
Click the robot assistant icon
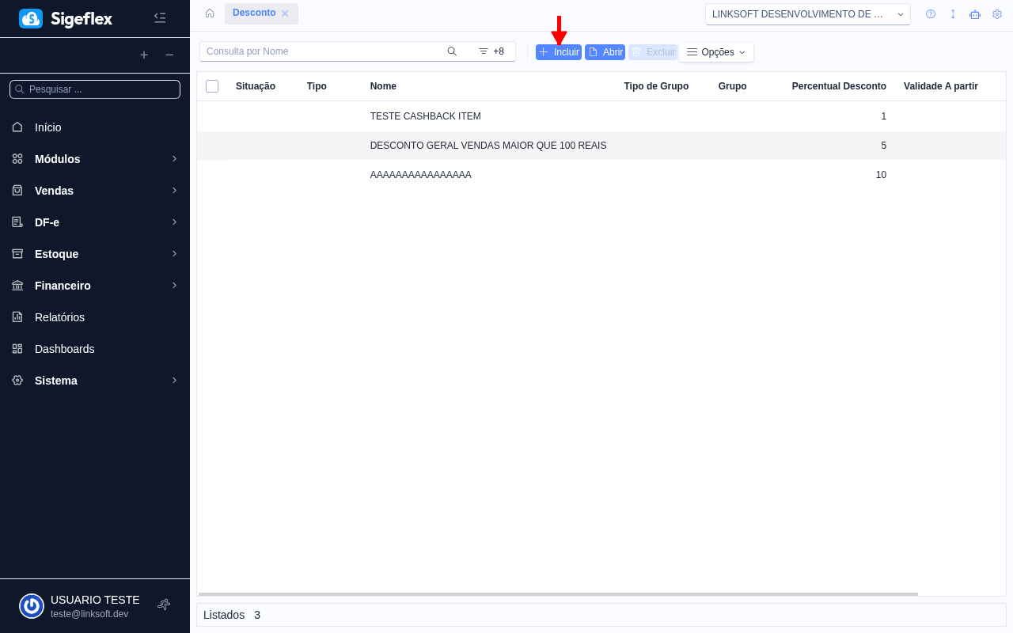pos(974,13)
